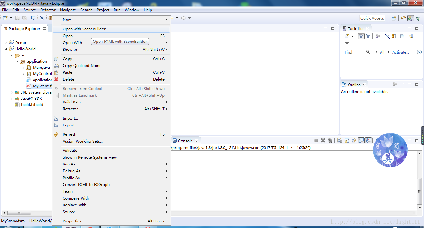
Task: Click the Scroll Lock icon in Console
Action: 347,140
